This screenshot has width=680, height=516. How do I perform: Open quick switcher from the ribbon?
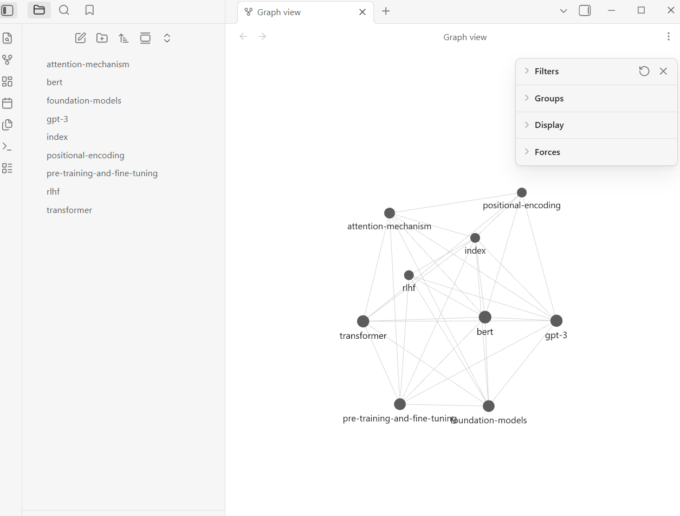pyautogui.click(x=7, y=38)
